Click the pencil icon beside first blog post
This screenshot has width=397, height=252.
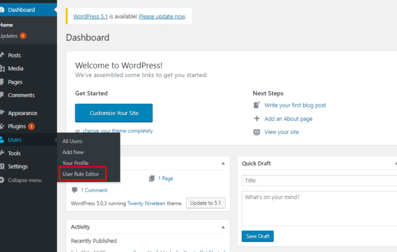257,105
